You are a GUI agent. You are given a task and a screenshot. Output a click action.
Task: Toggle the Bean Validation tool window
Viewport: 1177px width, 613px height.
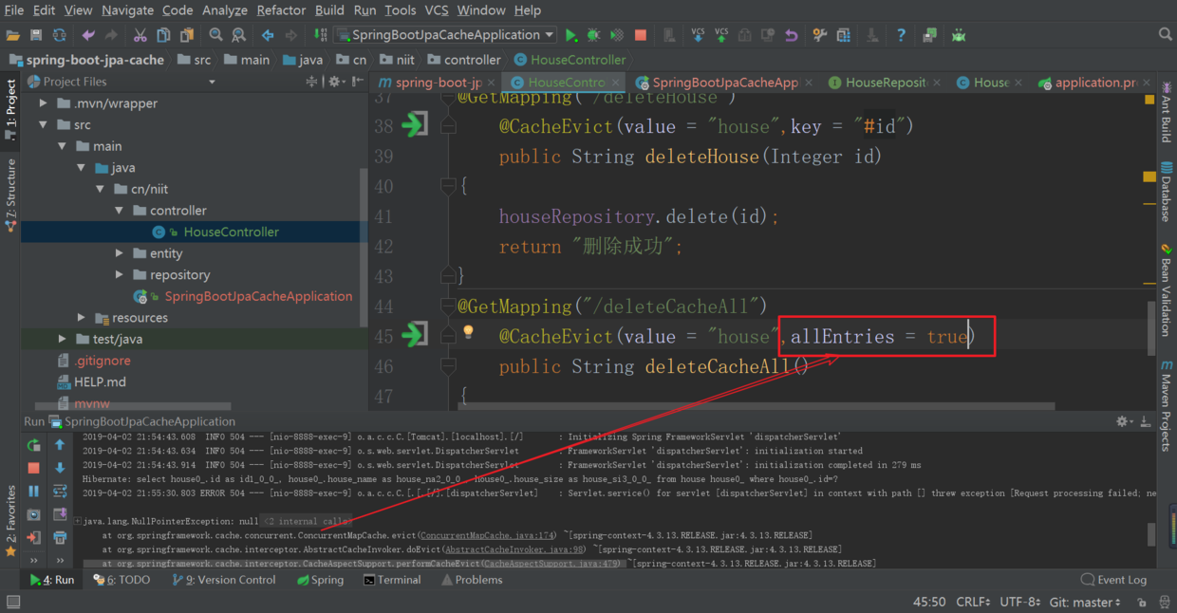[x=1166, y=290]
